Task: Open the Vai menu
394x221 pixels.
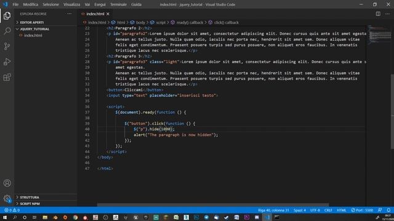Action: [87, 4]
